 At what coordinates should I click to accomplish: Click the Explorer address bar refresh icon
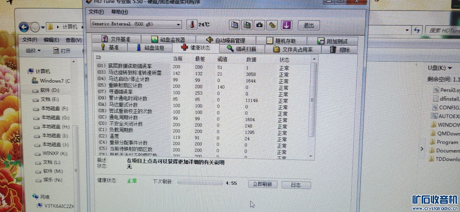(x=417, y=30)
